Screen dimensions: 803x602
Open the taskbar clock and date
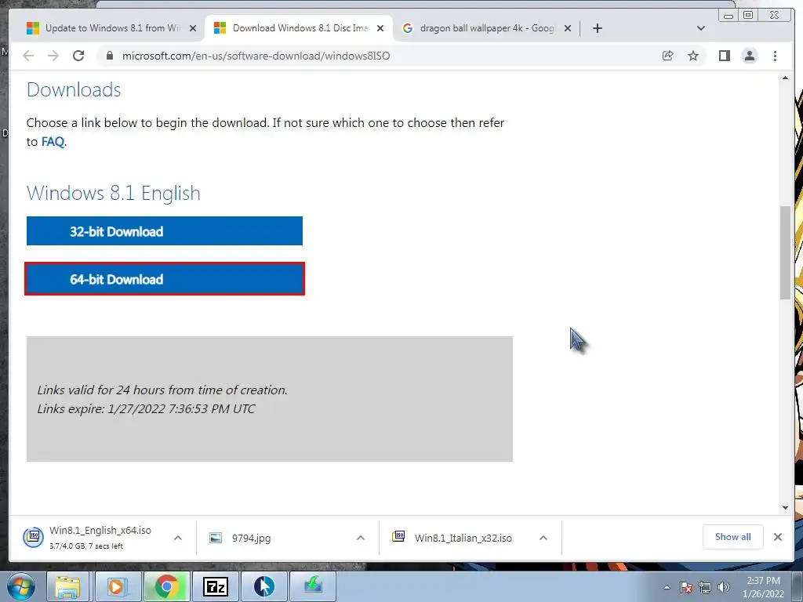coord(763,587)
